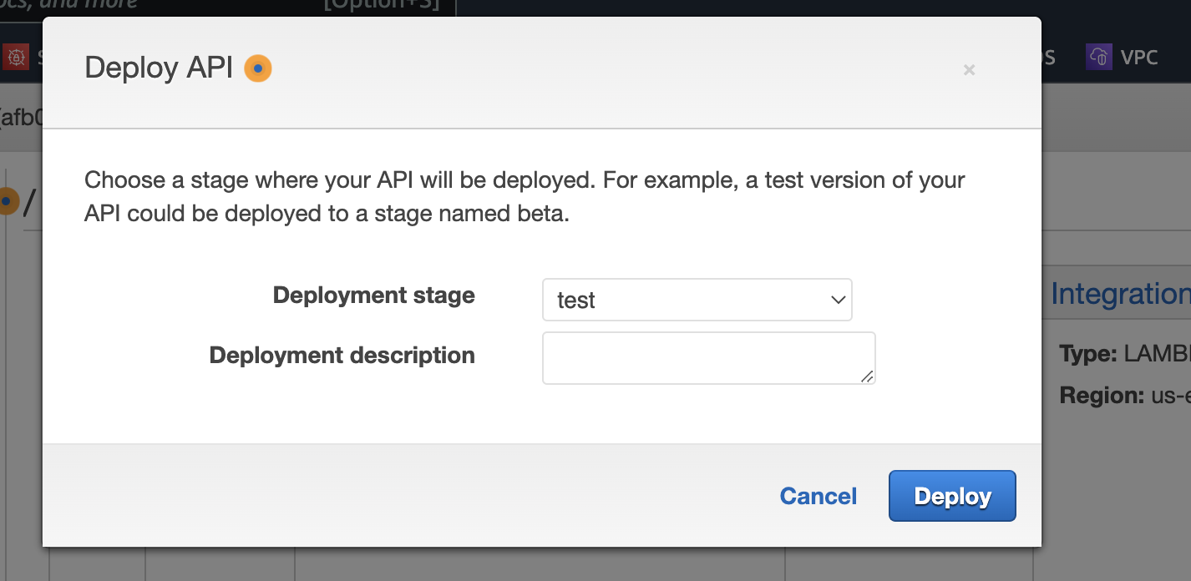
Task: Click the purple VPC service icon
Action: pyautogui.click(x=1098, y=57)
